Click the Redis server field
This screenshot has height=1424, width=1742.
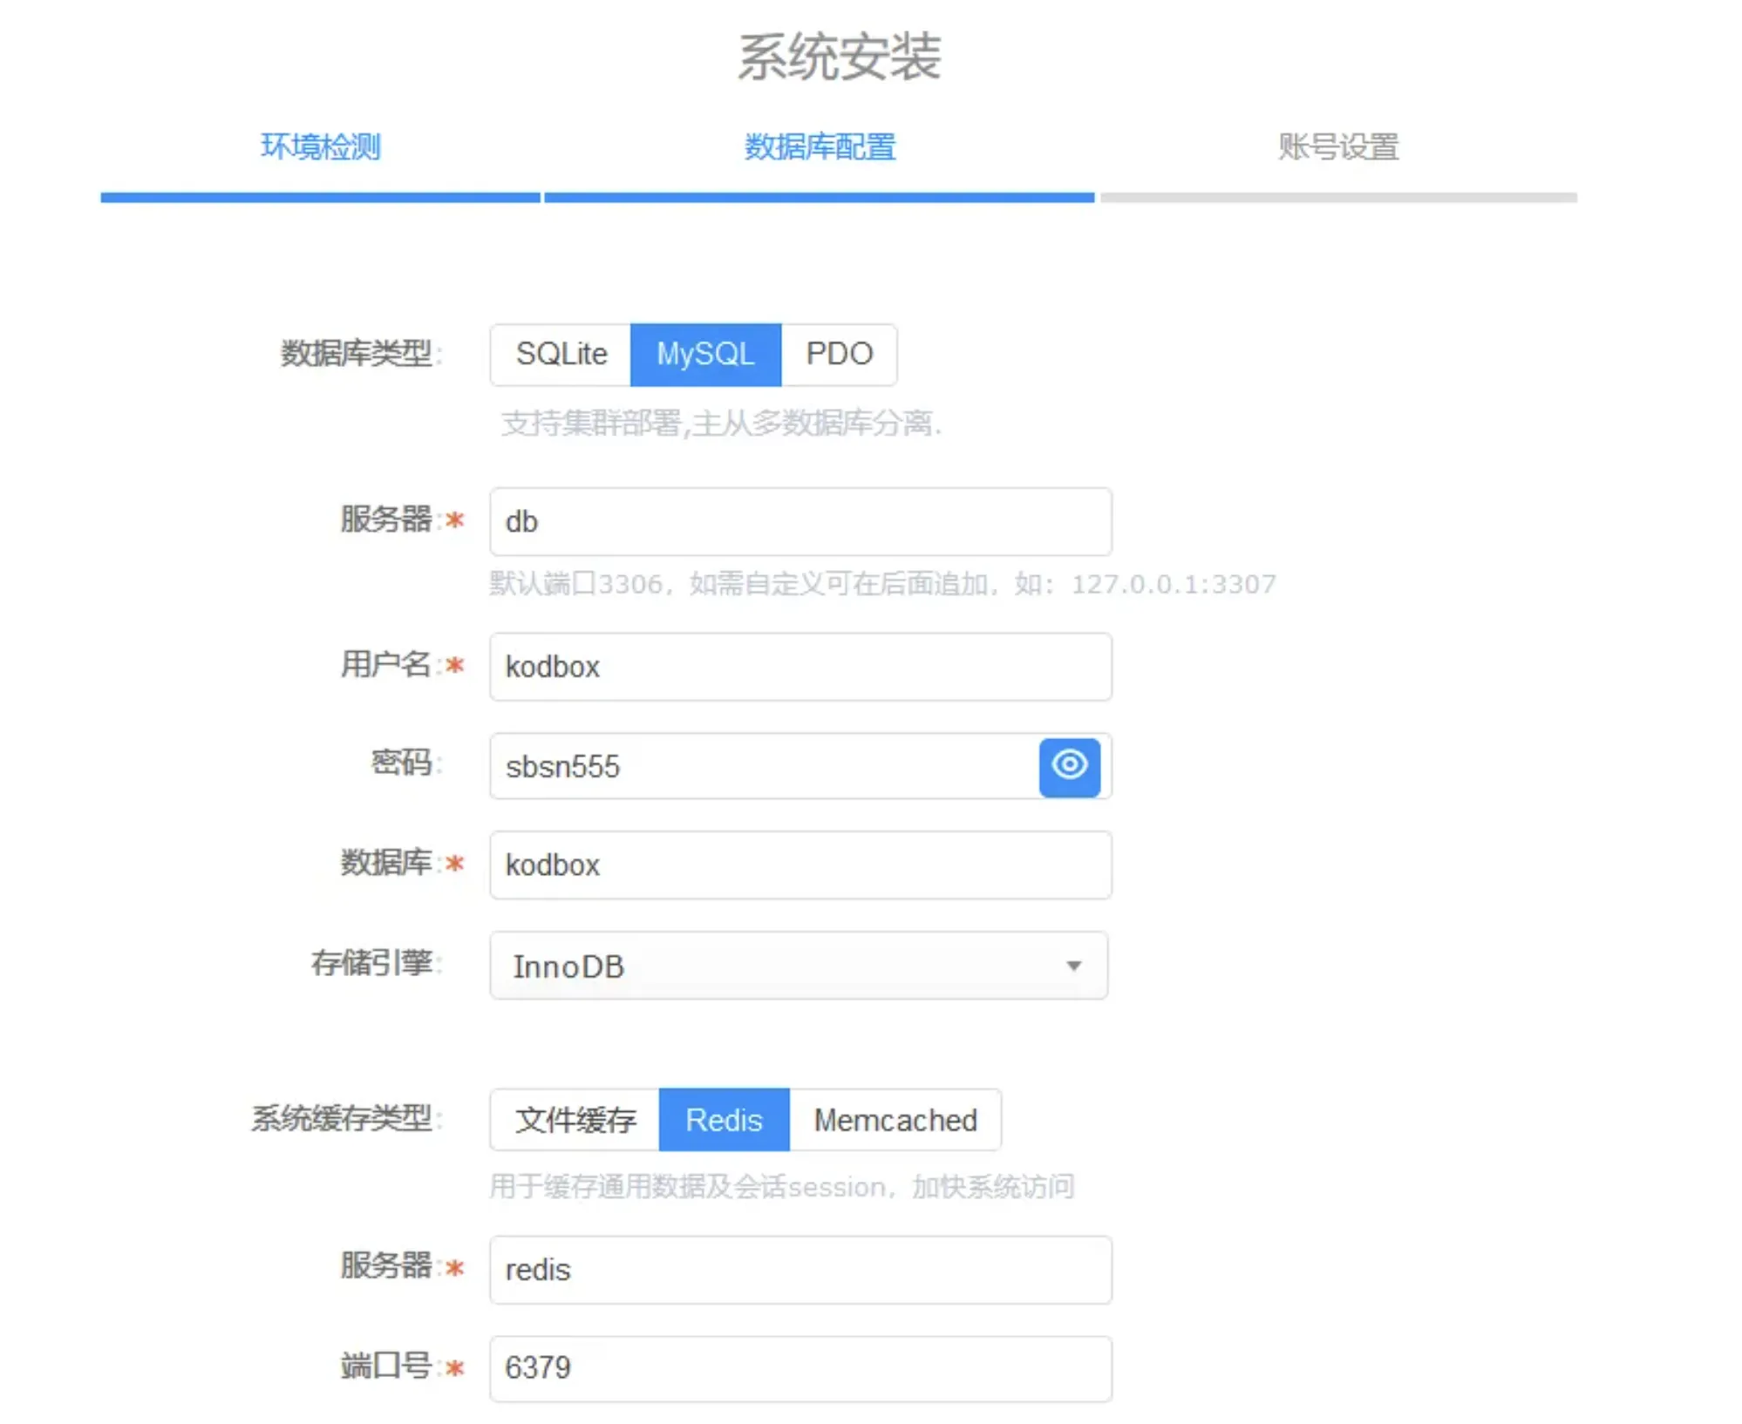[x=800, y=1270]
